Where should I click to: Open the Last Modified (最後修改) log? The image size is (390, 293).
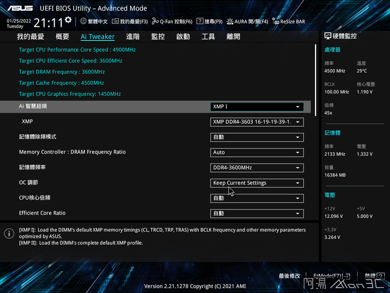(289, 276)
